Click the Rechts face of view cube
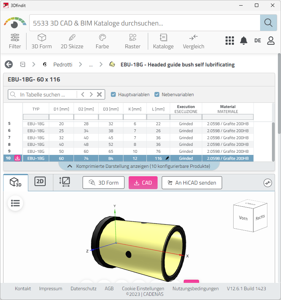The width and height of the screenshot is (281, 300). pyautogui.click(x=260, y=217)
